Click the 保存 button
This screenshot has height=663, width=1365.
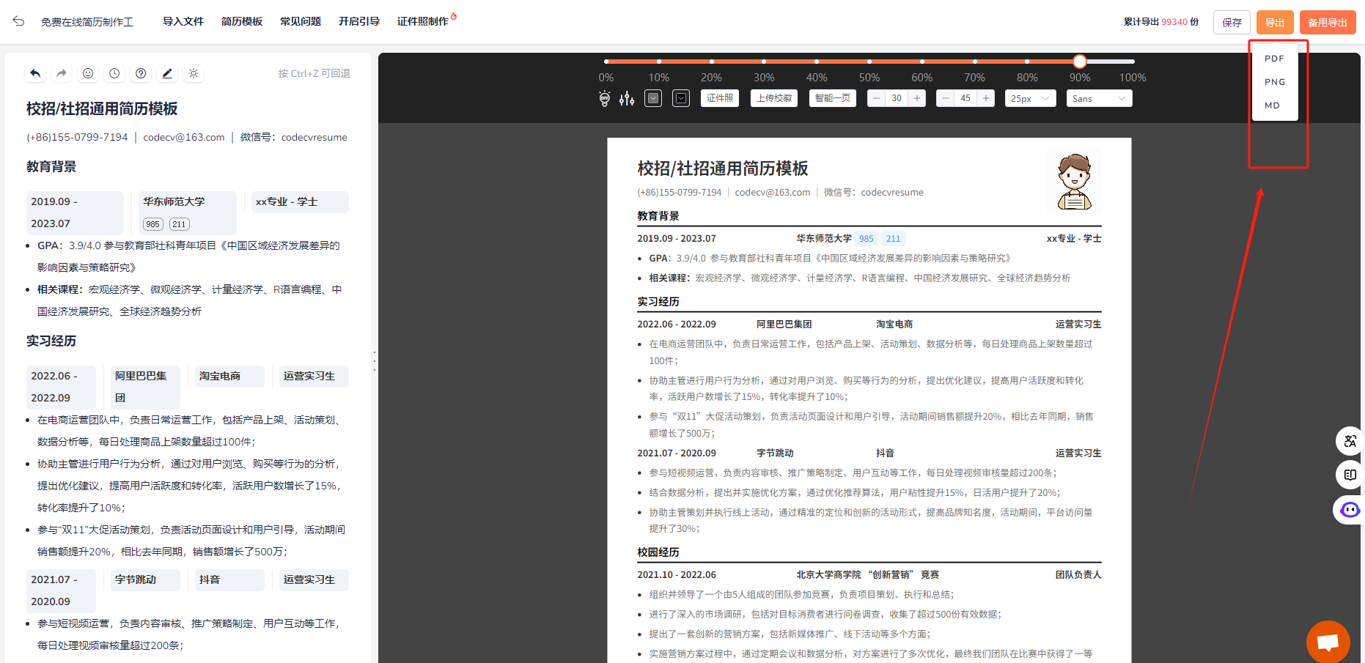click(x=1232, y=22)
